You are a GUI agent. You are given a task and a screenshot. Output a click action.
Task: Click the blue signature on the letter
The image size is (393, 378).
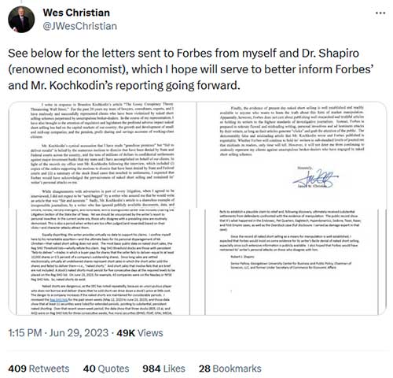[x=315, y=178]
